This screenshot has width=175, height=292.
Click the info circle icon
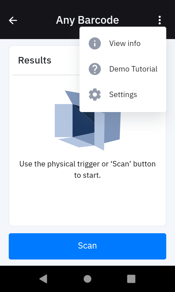[x=95, y=43]
